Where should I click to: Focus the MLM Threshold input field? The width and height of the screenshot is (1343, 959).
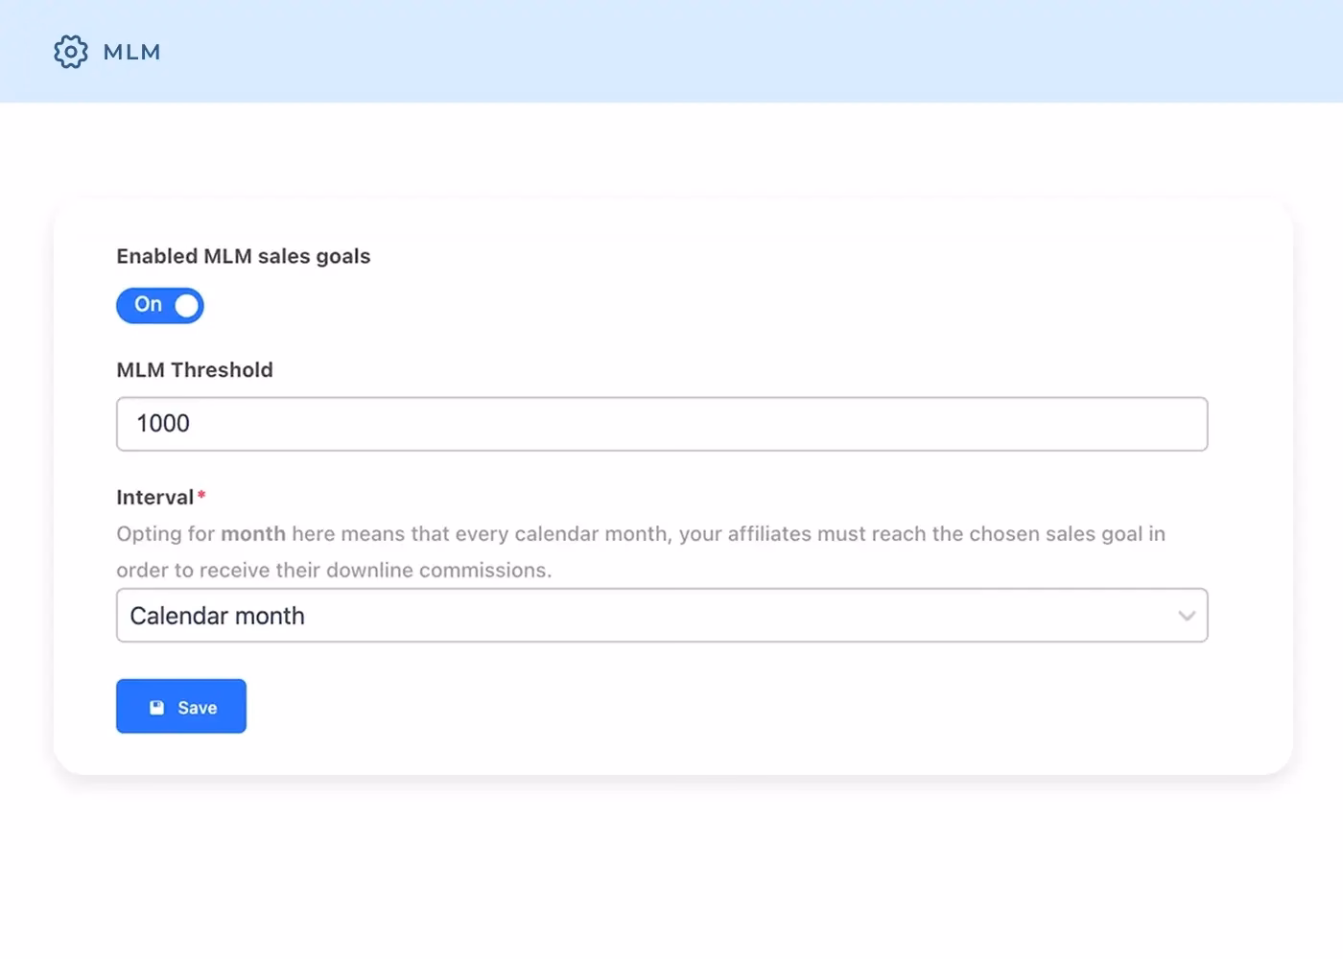(x=661, y=424)
